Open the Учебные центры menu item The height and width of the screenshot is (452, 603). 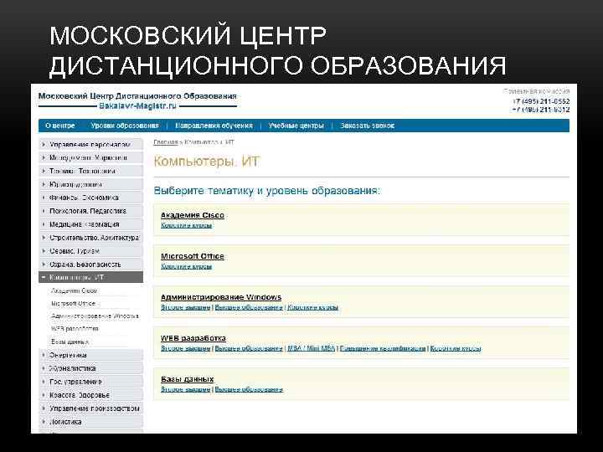pyautogui.click(x=296, y=126)
